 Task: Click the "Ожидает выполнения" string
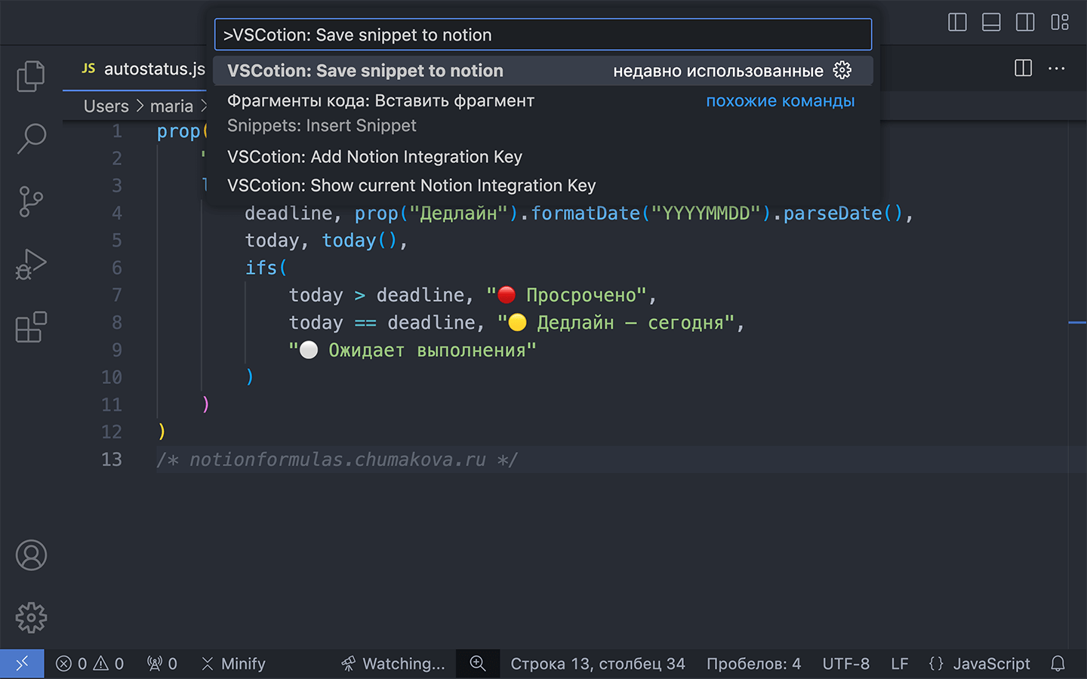[x=413, y=350]
